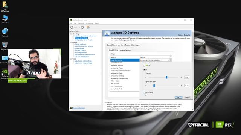The image size is (241, 135).
Task: Select the Antialiasing - Mode row
Action: (125, 73)
